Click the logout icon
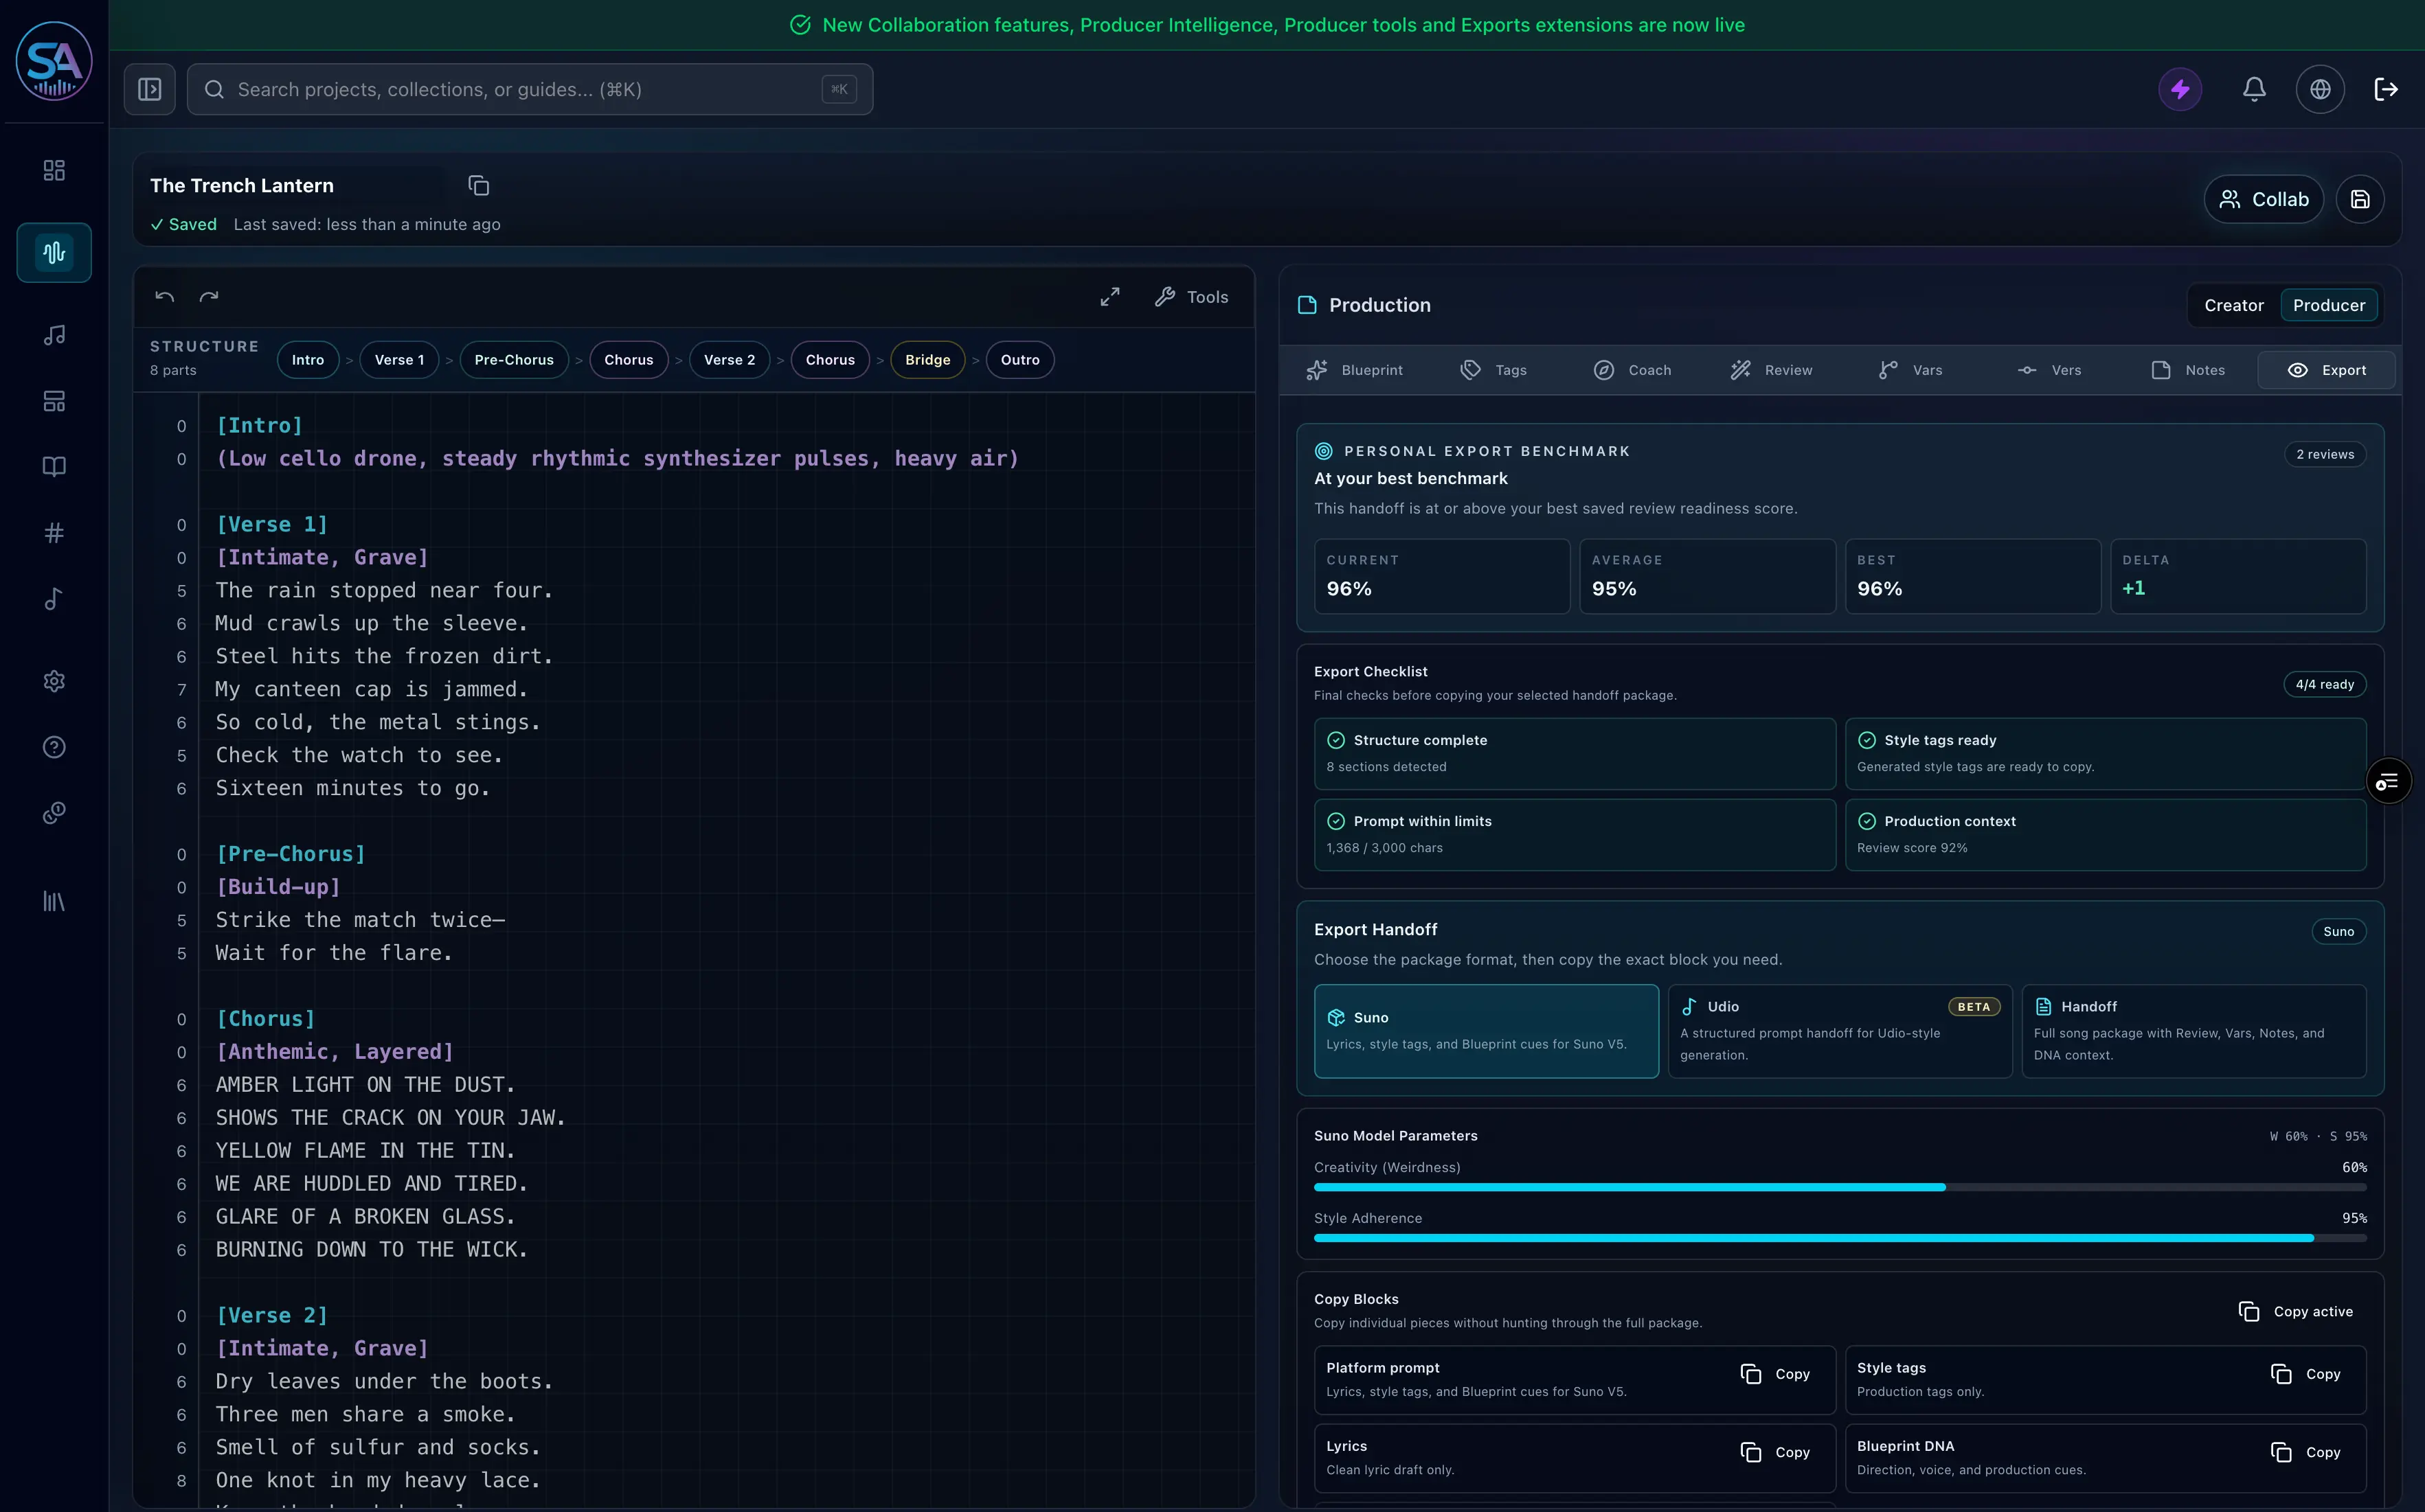The height and width of the screenshot is (1512, 2425). pyautogui.click(x=2386, y=89)
